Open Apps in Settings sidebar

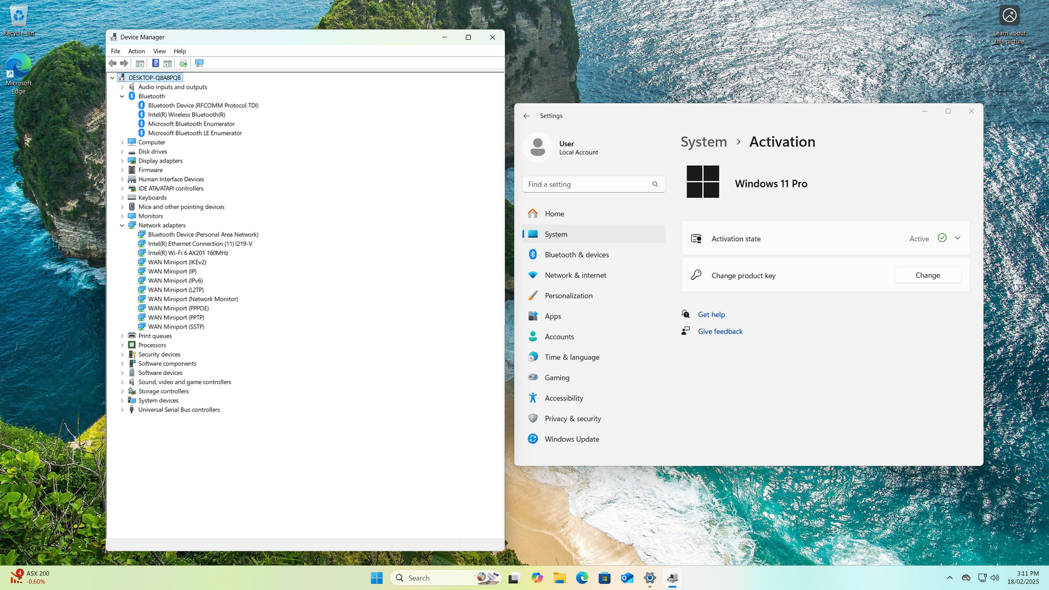click(x=594, y=316)
